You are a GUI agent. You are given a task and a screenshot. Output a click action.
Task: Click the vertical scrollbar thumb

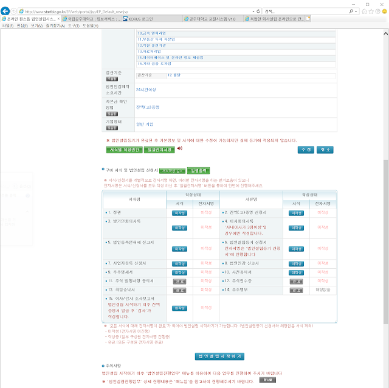(x=386, y=241)
